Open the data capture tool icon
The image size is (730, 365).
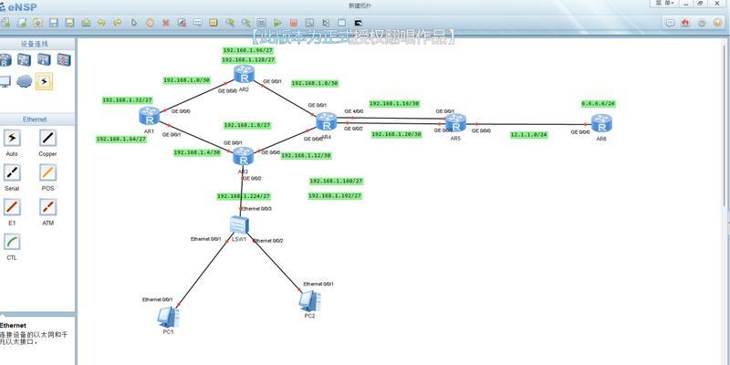click(x=309, y=22)
